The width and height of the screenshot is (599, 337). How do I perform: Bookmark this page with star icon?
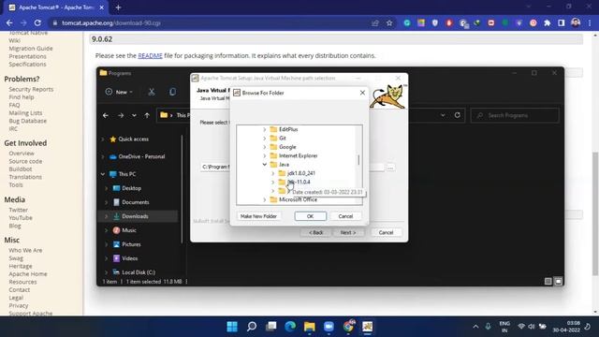coord(389,22)
